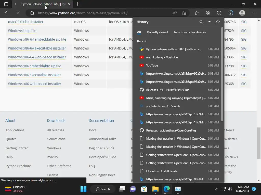The image size is (261, 195).
Task: Click Windows x86-64 web-based installer link
Action: point(37,57)
